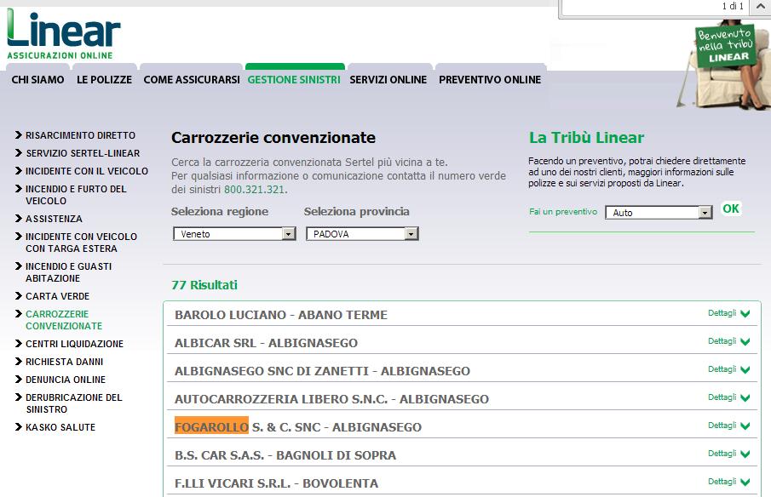Viewport: 771px width, 497px height.
Task: Select ALBICAR SRL - ALBIGNASEGO result
Action: [x=266, y=343]
